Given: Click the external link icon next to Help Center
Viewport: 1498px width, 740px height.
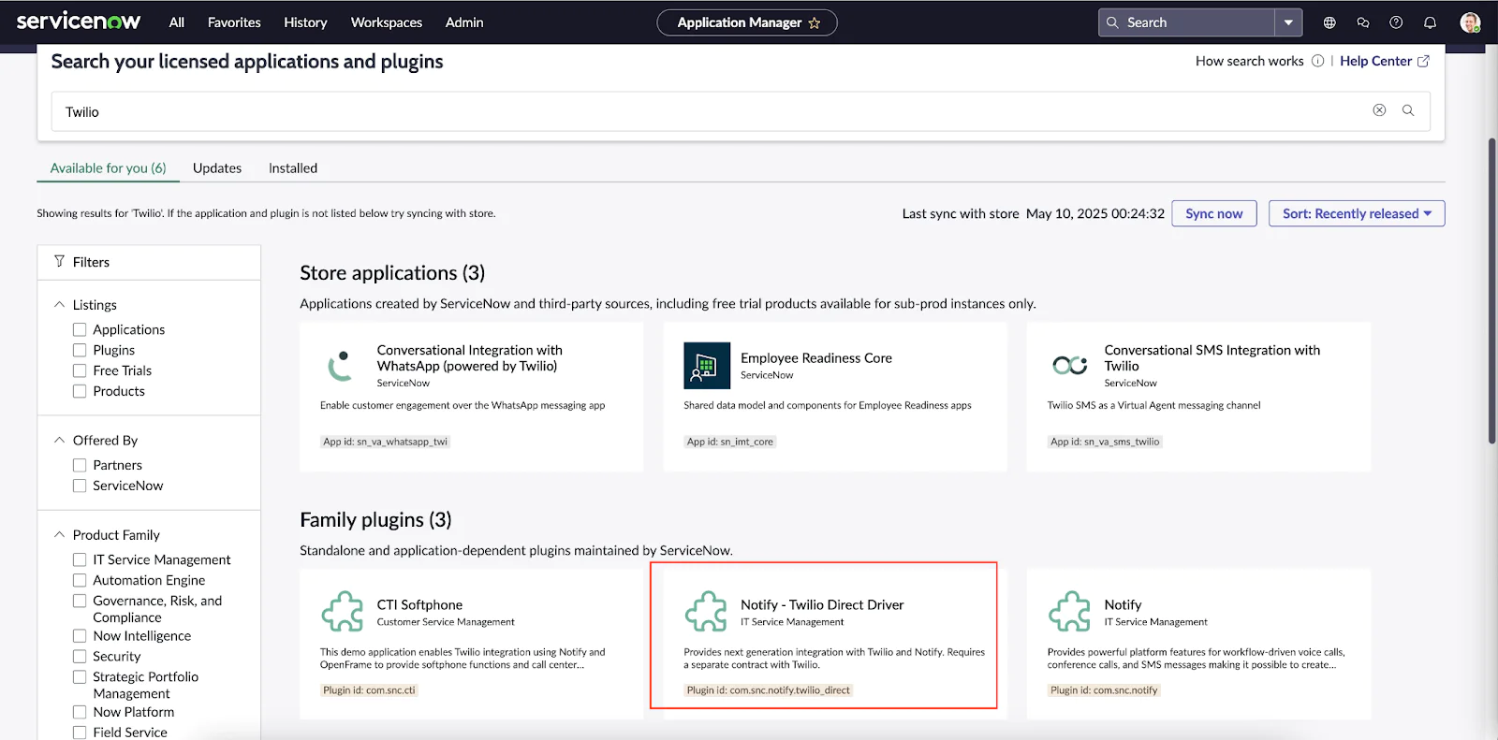Looking at the screenshot, I should pyautogui.click(x=1423, y=61).
